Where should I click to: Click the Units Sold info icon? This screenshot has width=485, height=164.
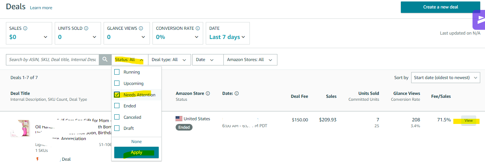(x=86, y=28)
